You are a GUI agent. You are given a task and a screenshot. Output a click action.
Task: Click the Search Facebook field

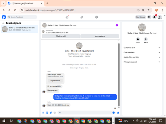tap(22, 17)
